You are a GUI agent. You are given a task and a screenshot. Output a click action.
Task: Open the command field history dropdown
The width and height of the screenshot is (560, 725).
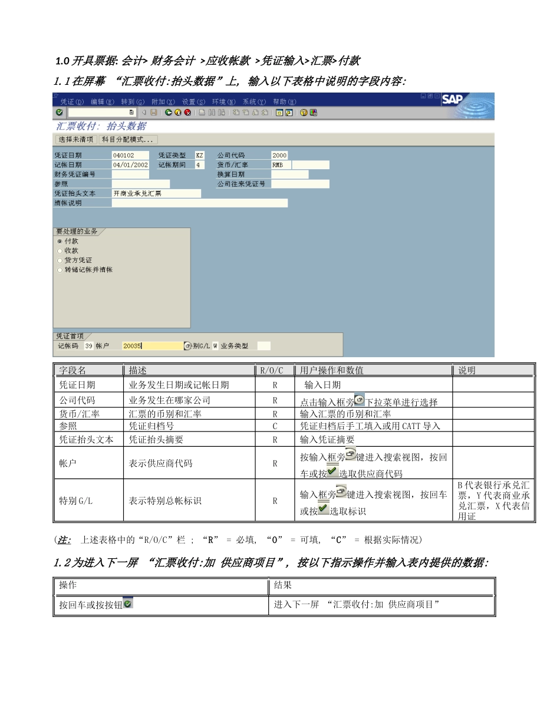(131, 112)
